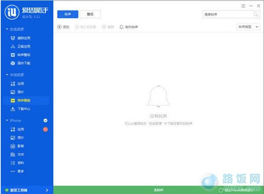Viewport: 264px width, 194px height.
Task: Open 制作铃声 ringtone maker
Action: 129,27
